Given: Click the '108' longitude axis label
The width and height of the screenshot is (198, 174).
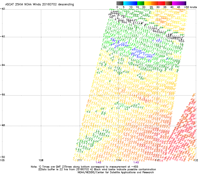Looking at the screenshot, I should [41, 160].
